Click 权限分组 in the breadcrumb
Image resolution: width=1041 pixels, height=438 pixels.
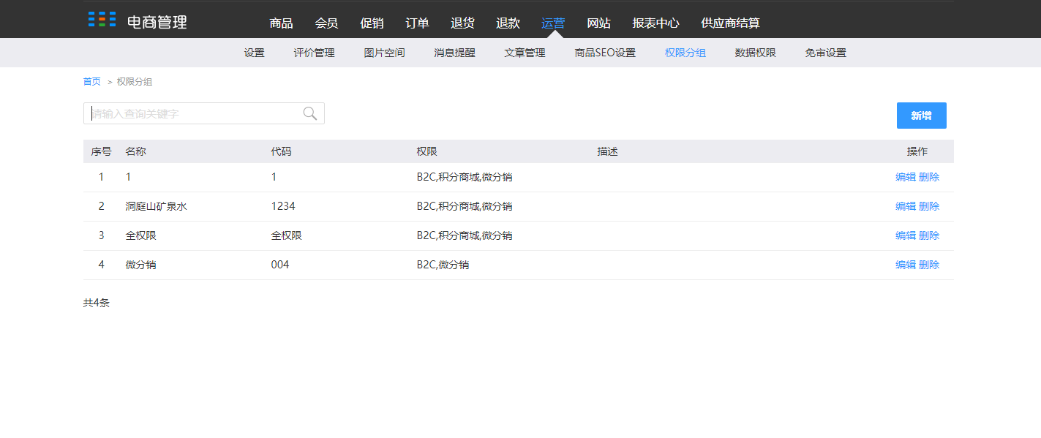135,81
